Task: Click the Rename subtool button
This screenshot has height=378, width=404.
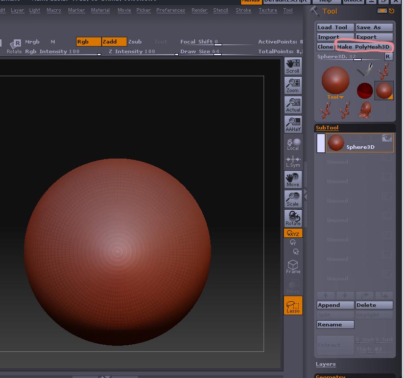Action: [335, 325]
